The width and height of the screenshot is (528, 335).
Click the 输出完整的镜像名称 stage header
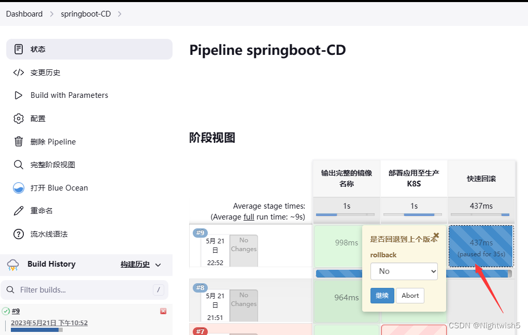click(347, 179)
